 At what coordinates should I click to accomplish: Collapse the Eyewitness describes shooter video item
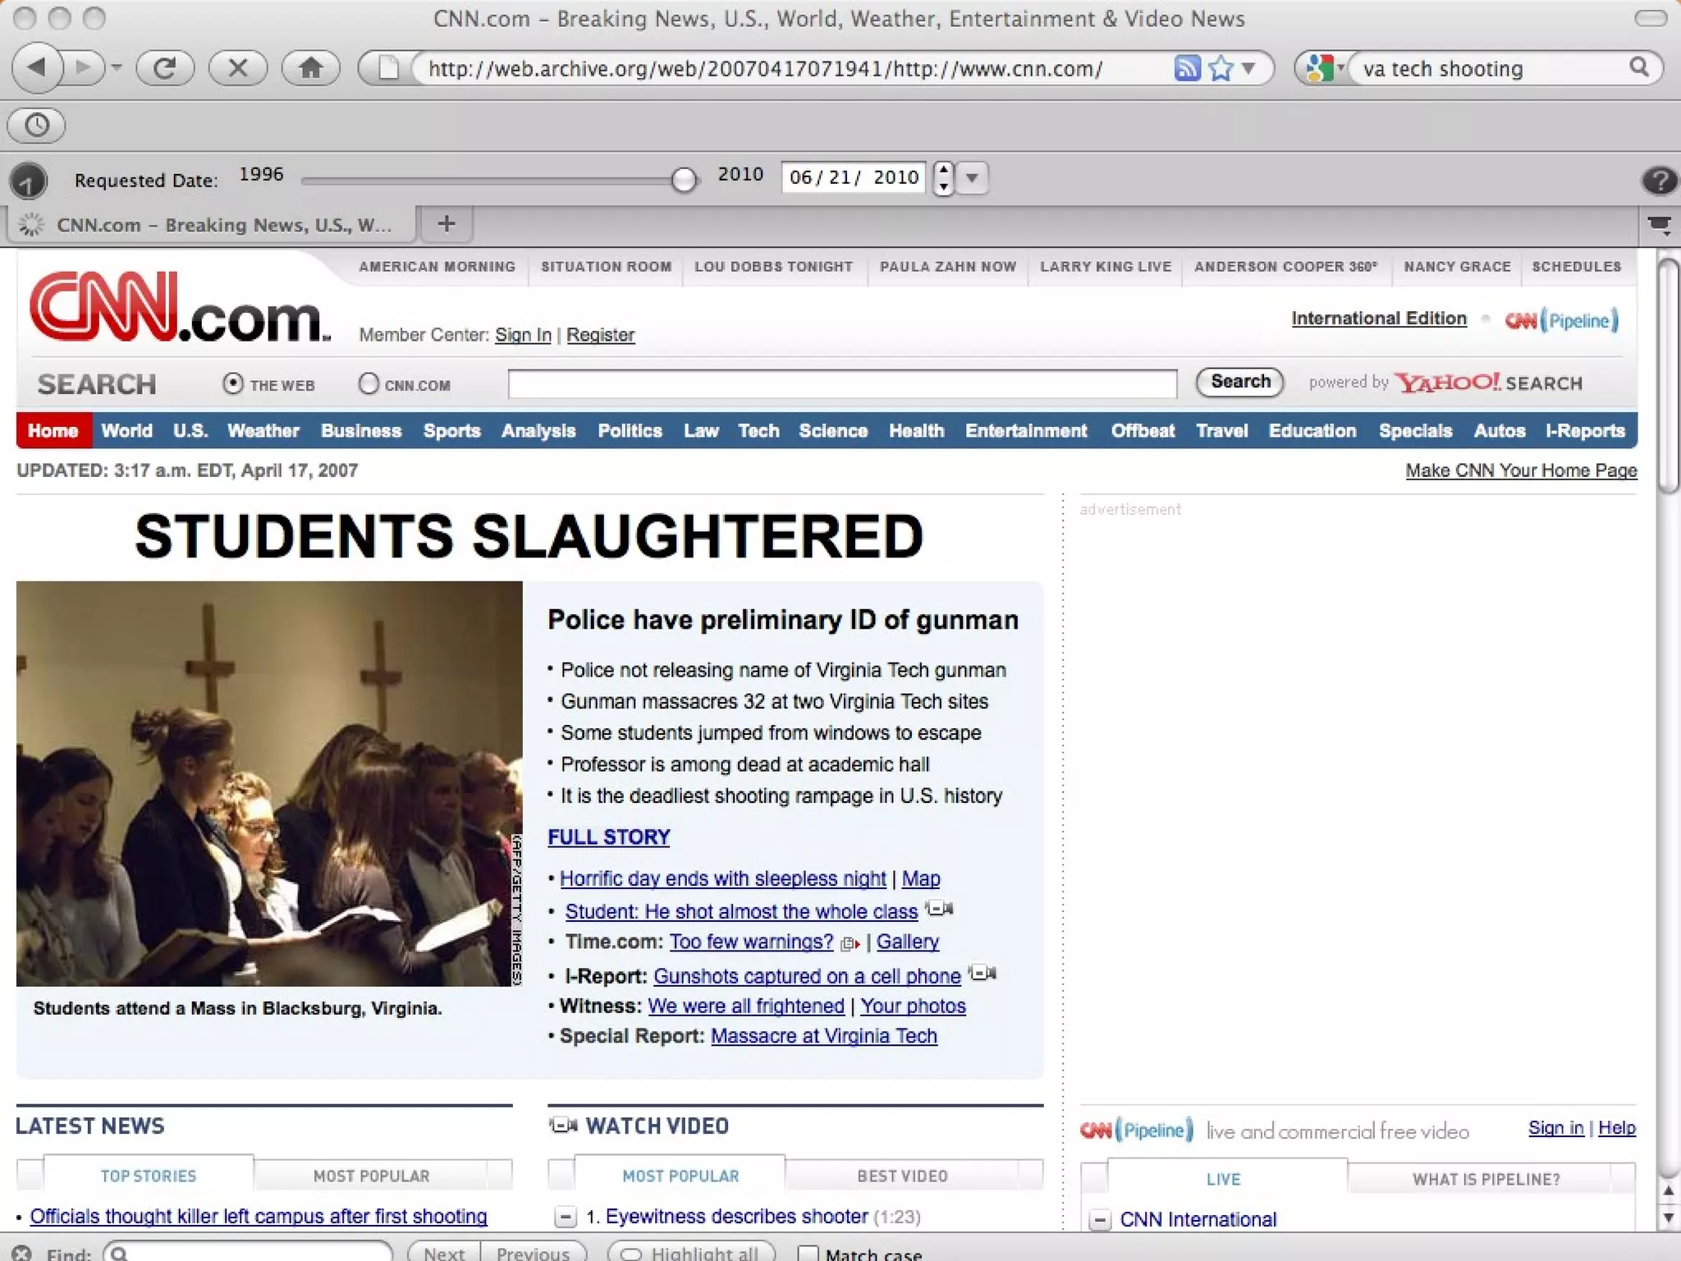[565, 1217]
